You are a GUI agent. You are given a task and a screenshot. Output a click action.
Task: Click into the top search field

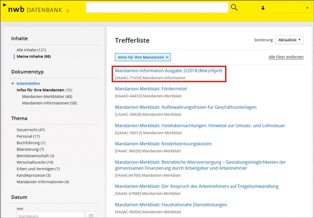[157, 7]
